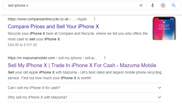The width and height of the screenshot is (182, 107).
Task: Open the Mazuma Mobile 'Sell My iPhone X' result
Action: [82, 65]
